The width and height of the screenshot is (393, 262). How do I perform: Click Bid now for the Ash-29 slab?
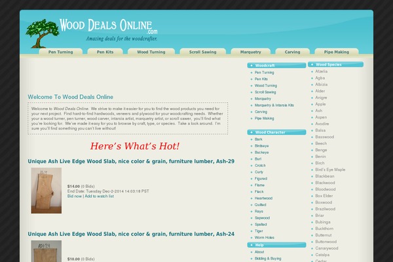[x=75, y=196]
